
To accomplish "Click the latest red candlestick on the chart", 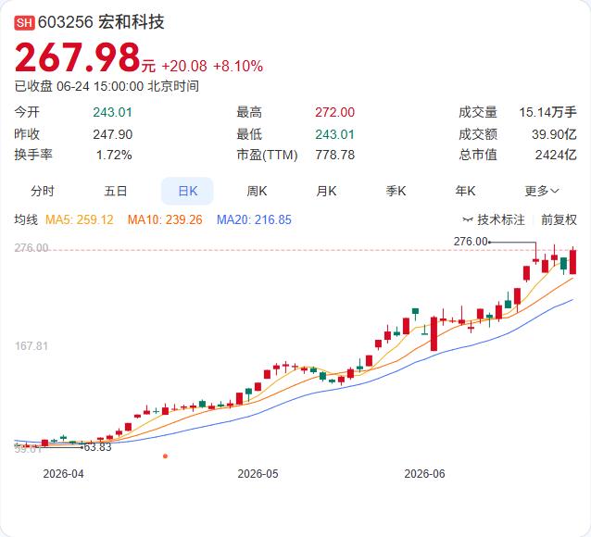I will [572, 262].
